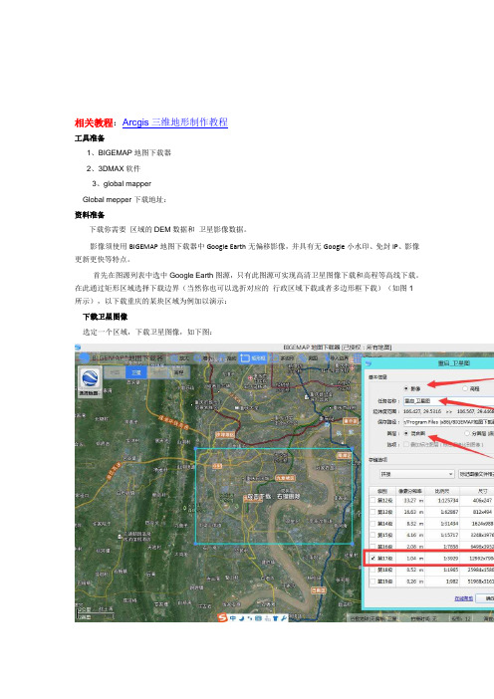Click the Google Earth map source icon
This screenshot has width=494, height=699.
click(90, 379)
